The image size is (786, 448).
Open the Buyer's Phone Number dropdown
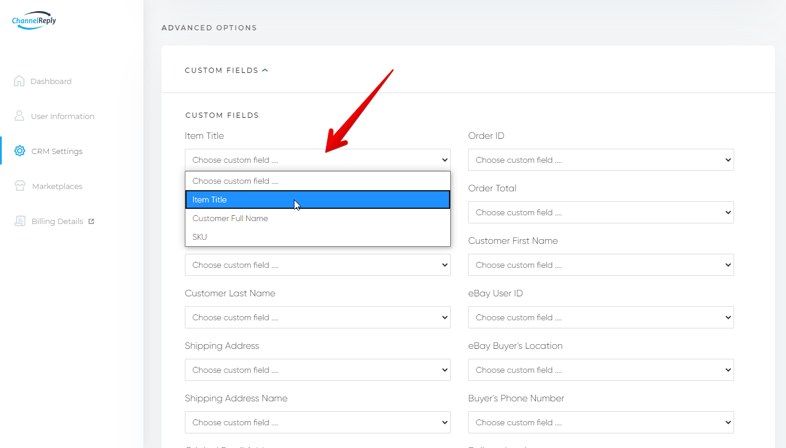coord(601,422)
